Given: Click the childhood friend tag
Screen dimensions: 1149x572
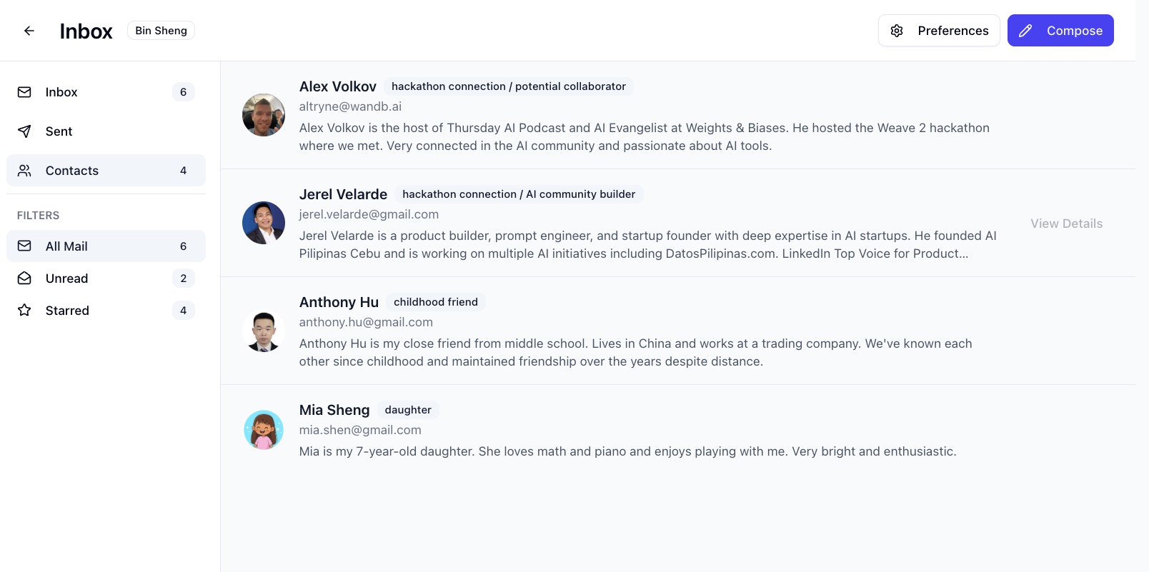Looking at the screenshot, I should pos(435,302).
